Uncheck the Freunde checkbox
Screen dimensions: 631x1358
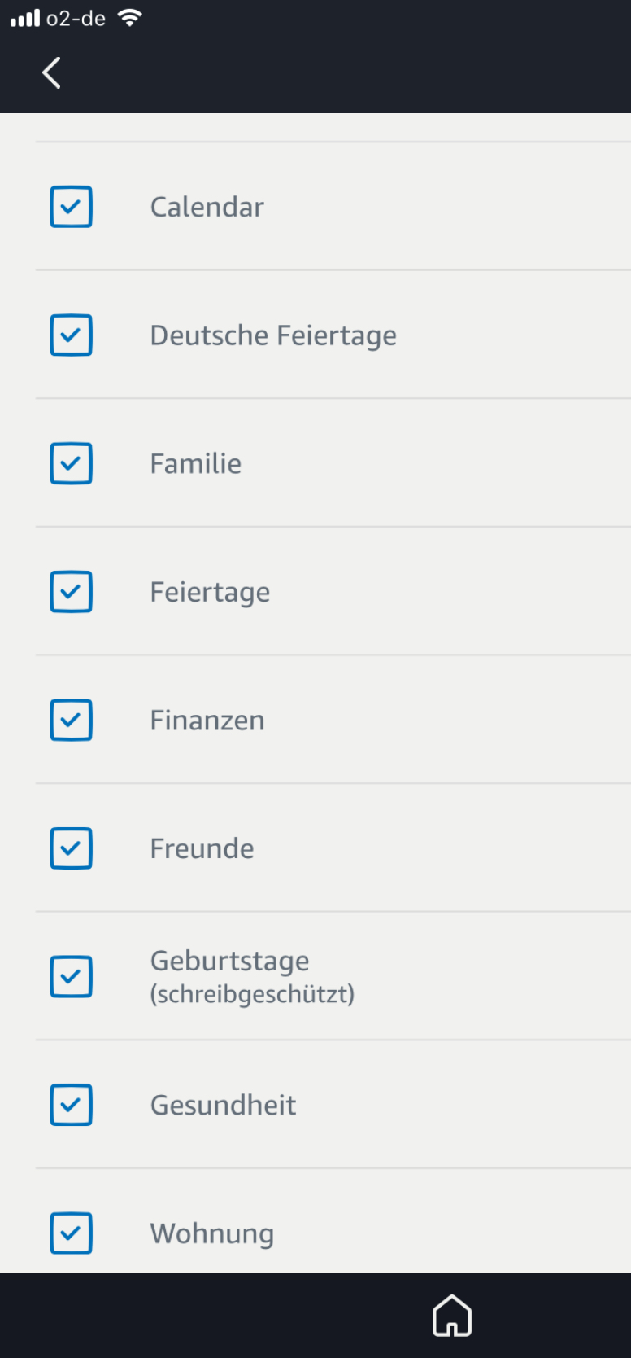coord(72,848)
